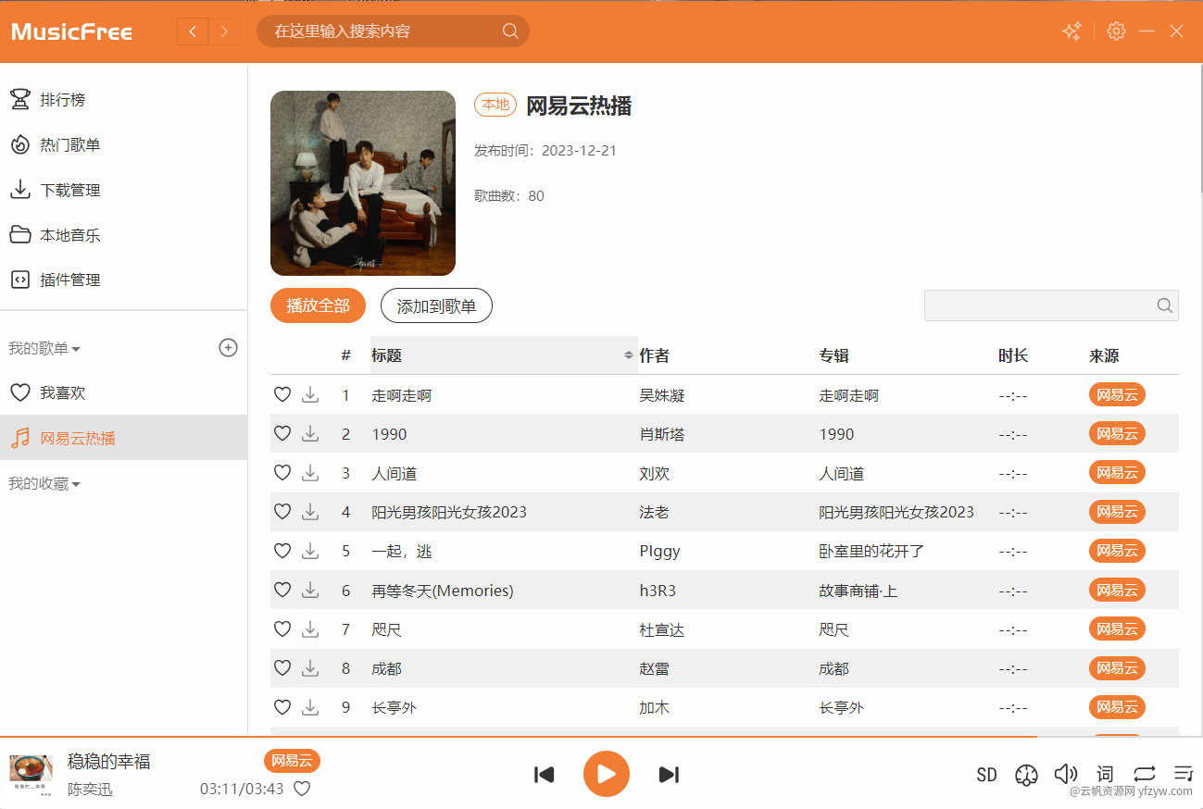Like the song 人间道
This screenshot has height=809, width=1203.
coord(282,473)
